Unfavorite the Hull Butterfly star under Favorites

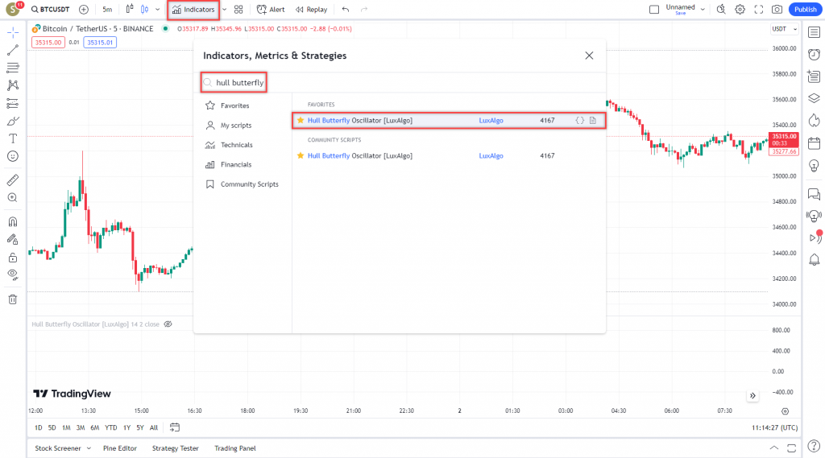(x=301, y=121)
